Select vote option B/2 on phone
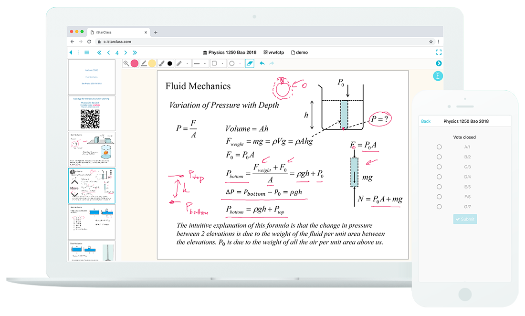 (439, 157)
